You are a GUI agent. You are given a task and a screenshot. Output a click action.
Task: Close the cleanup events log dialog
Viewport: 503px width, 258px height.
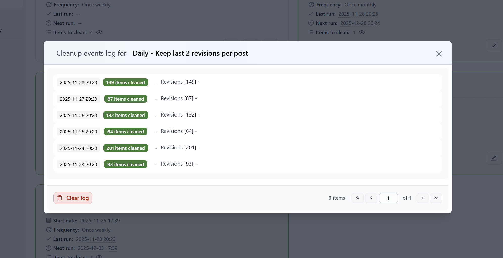tap(439, 54)
